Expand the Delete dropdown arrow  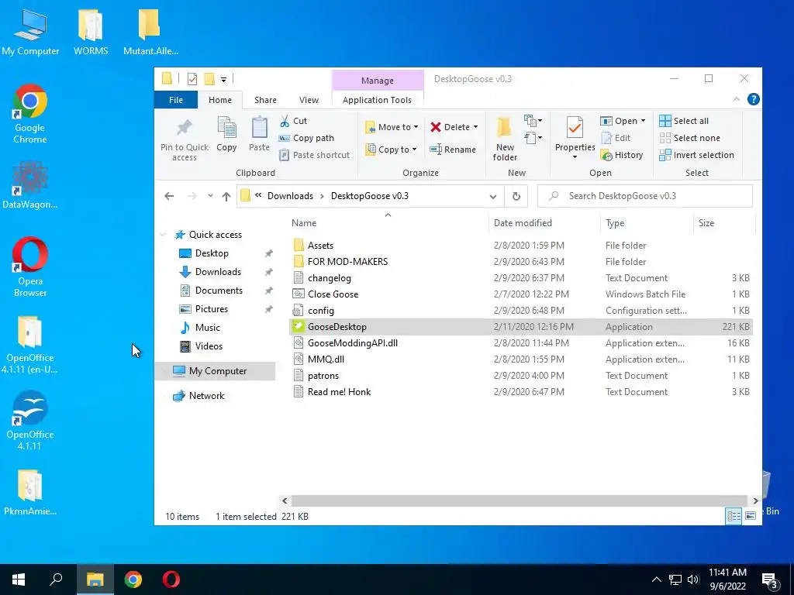[475, 127]
